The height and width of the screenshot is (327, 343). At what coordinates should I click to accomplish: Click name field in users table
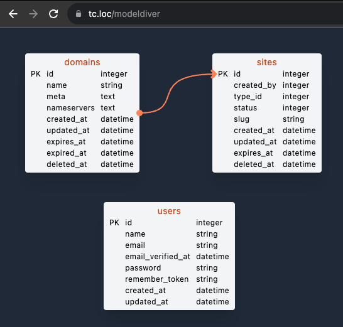point(135,234)
